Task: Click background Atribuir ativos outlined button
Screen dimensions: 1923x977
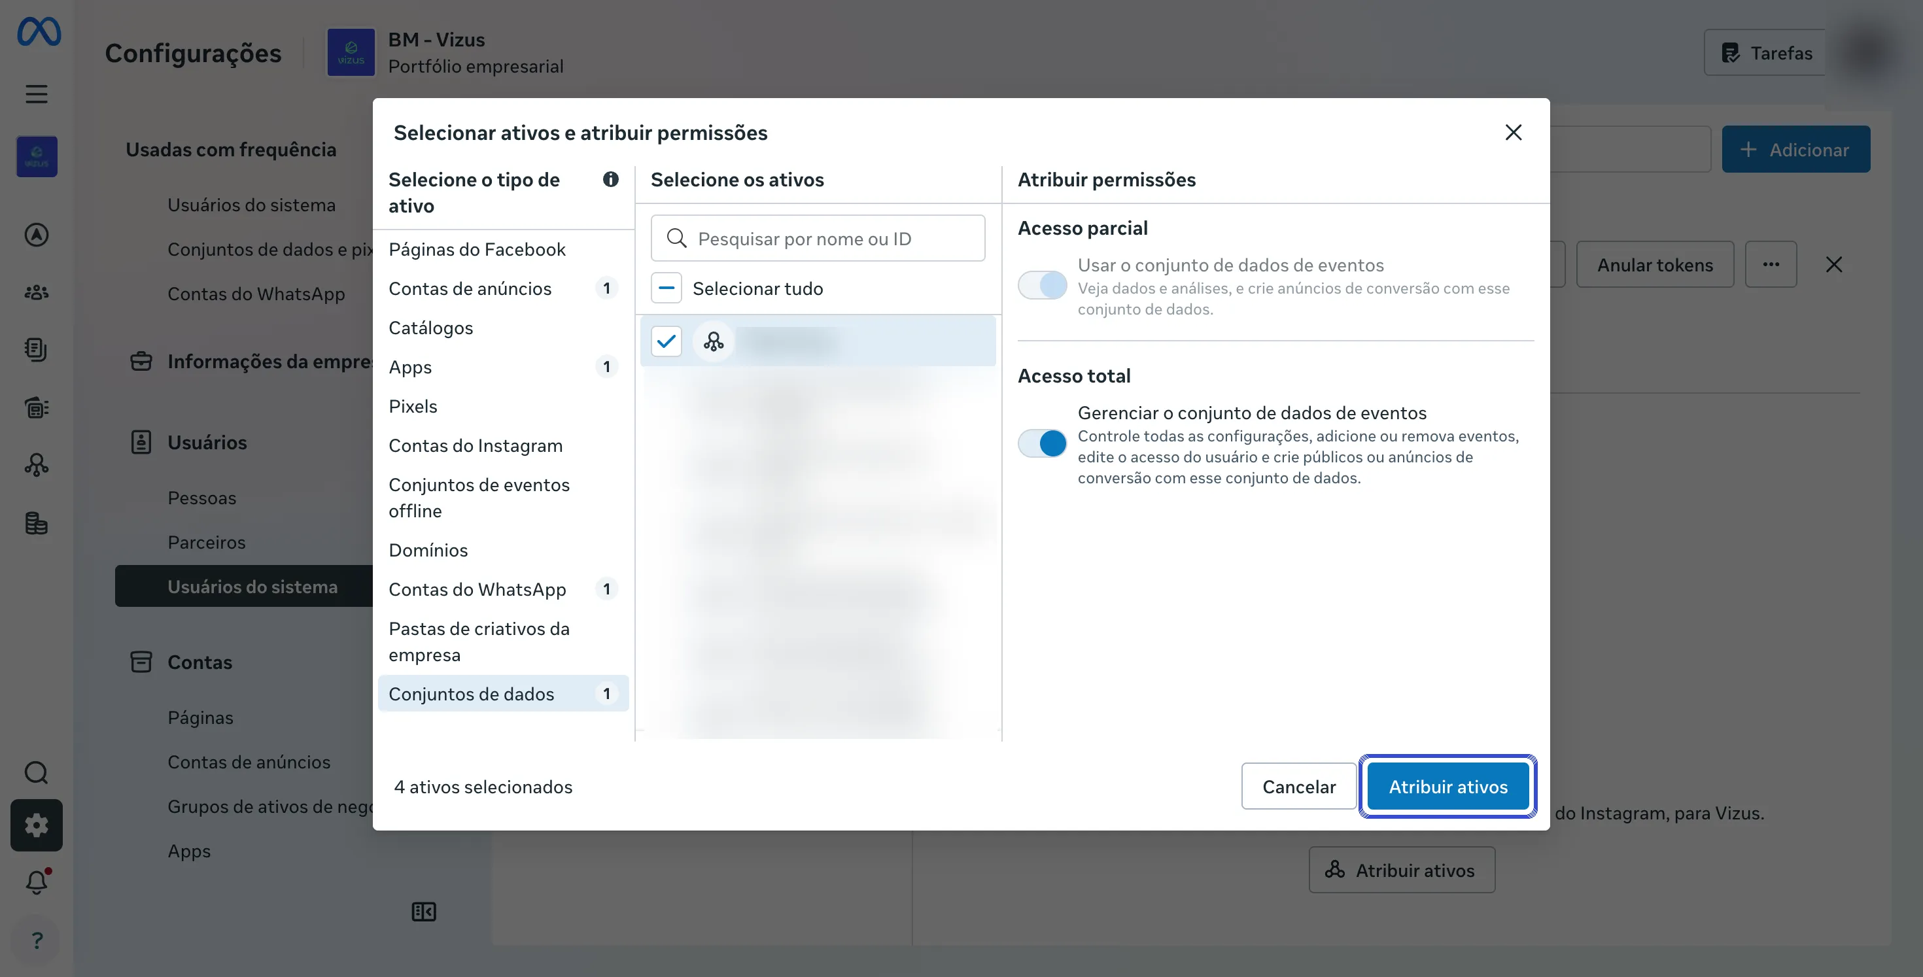Action: (x=1401, y=870)
